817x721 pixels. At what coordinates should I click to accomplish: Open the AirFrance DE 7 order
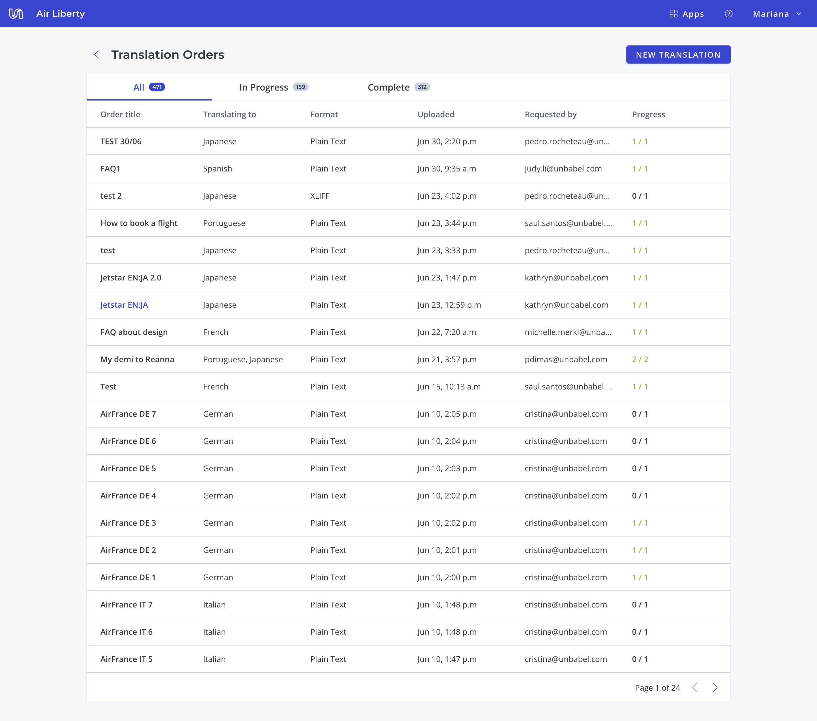pyautogui.click(x=128, y=414)
